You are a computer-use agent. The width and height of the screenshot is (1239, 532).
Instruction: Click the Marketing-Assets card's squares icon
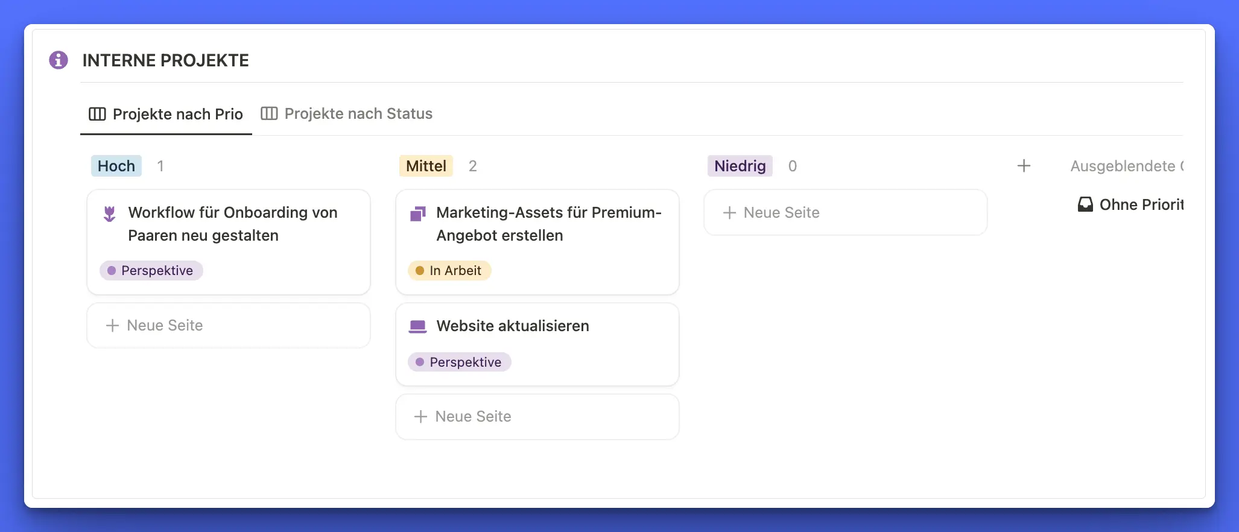coord(417,214)
